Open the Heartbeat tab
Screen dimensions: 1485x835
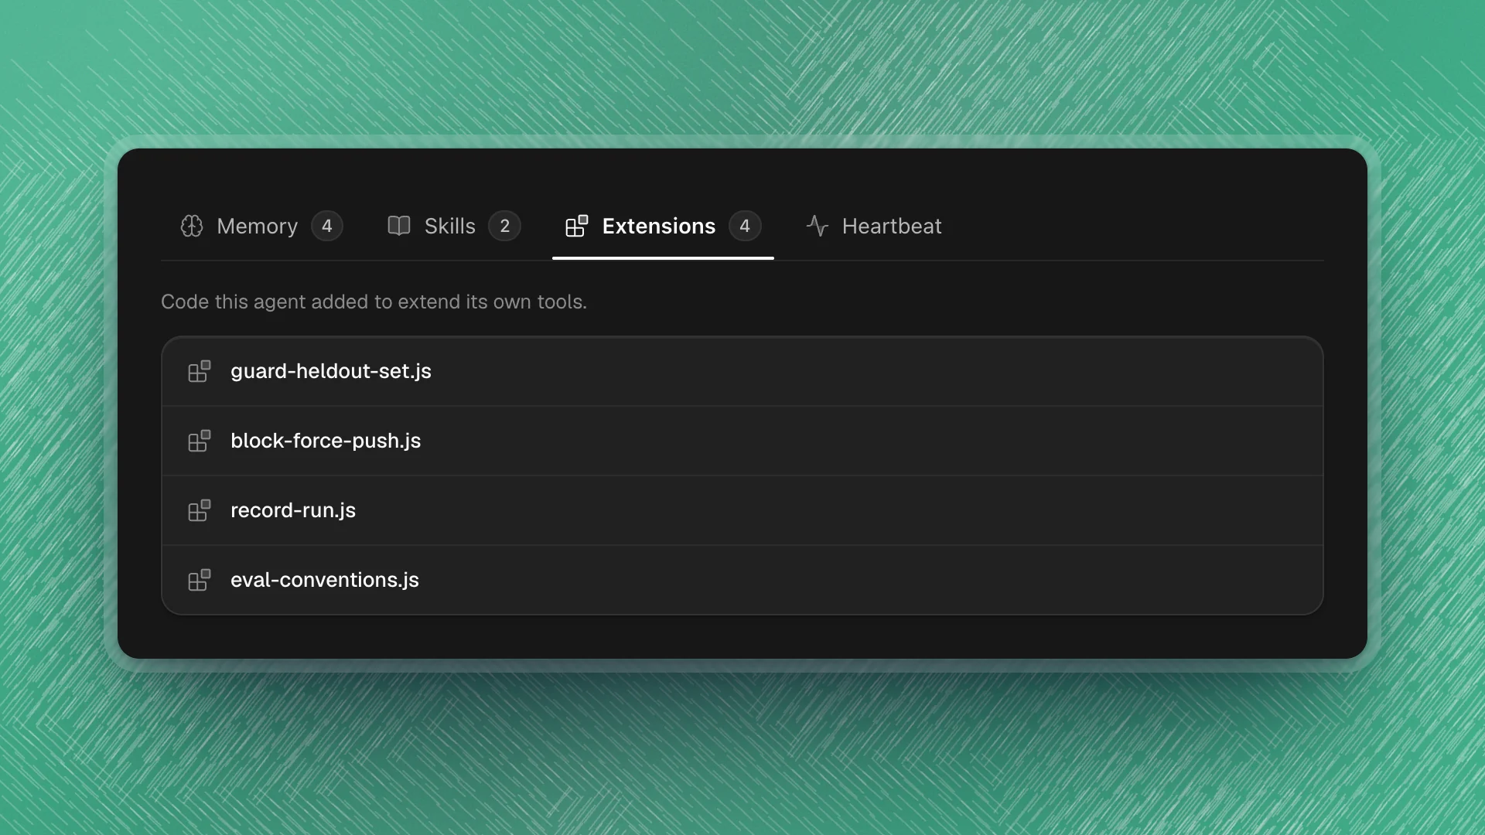click(x=874, y=226)
